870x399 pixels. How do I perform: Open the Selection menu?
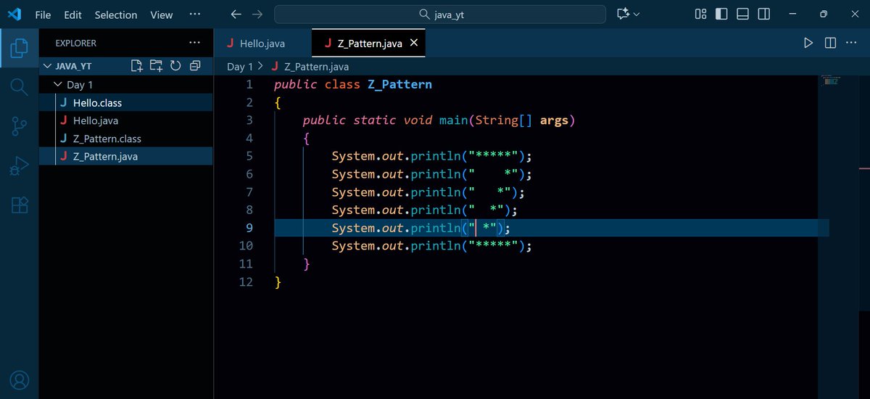116,15
